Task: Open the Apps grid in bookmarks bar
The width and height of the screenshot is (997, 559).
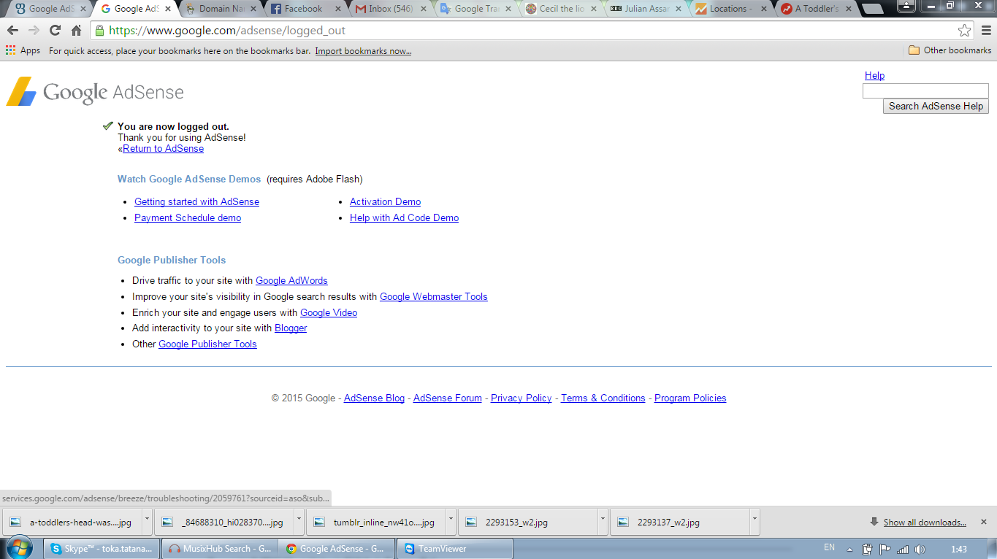Action: (x=23, y=50)
